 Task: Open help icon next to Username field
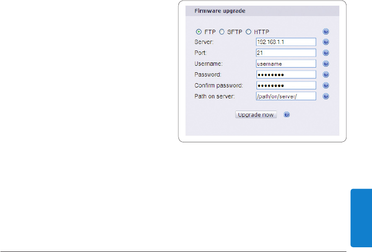coord(326,64)
